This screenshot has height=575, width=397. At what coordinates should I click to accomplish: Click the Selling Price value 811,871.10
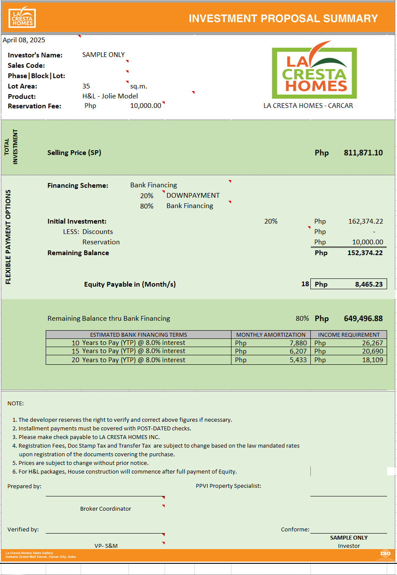click(x=363, y=153)
